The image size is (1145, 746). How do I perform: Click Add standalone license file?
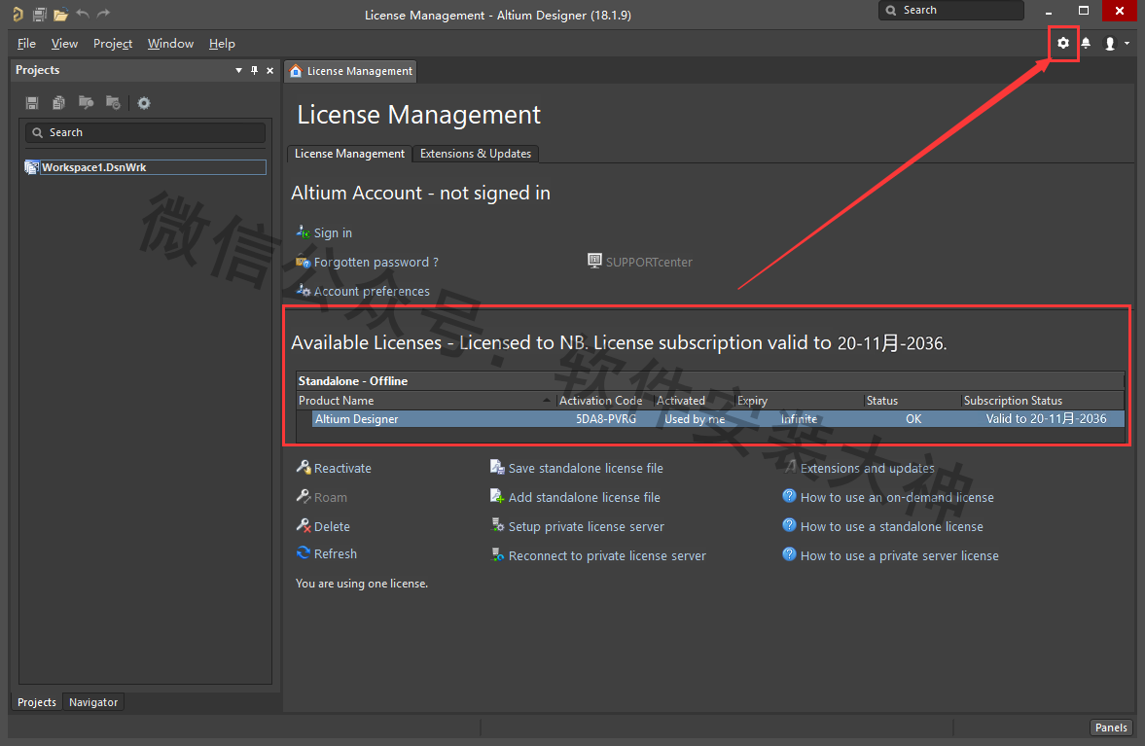point(584,497)
